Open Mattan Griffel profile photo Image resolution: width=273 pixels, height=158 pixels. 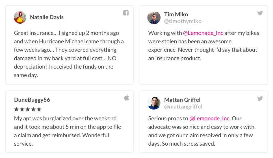(154, 103)
